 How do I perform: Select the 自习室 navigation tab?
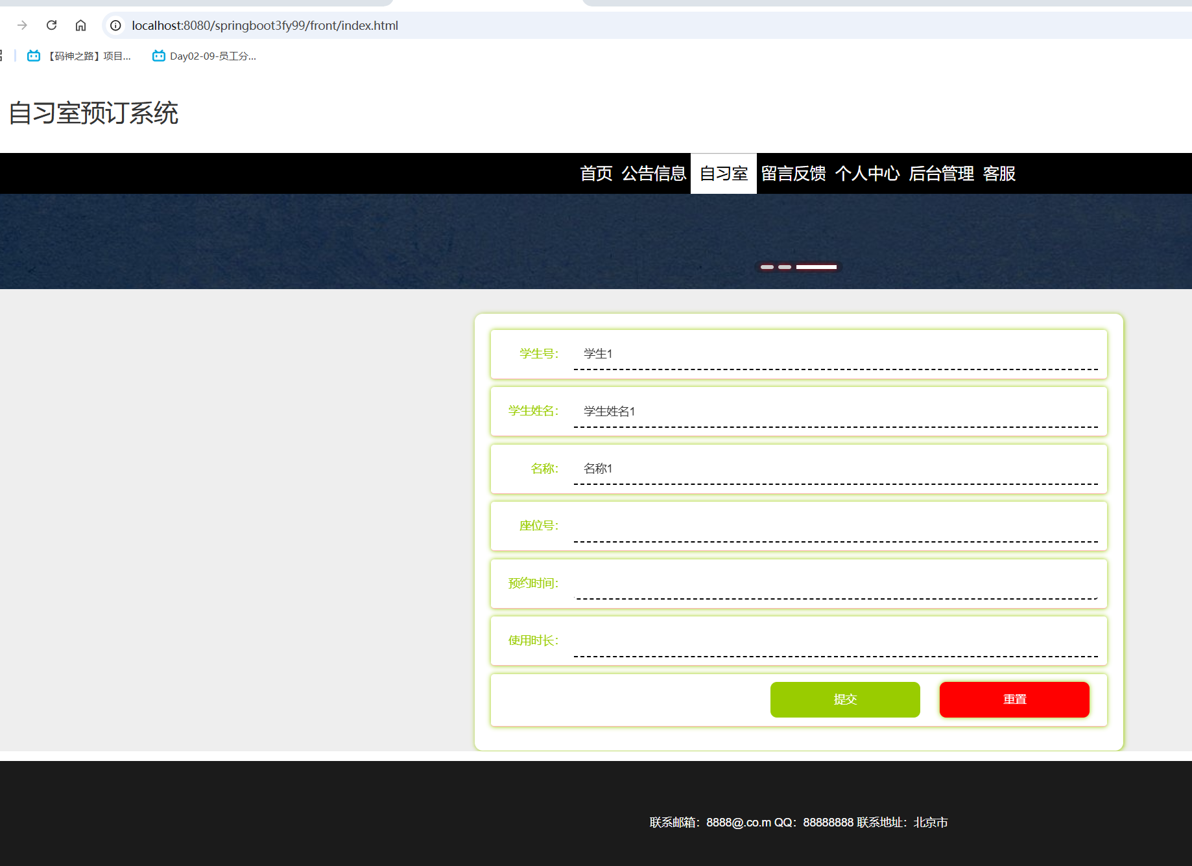tap(724, 174)
